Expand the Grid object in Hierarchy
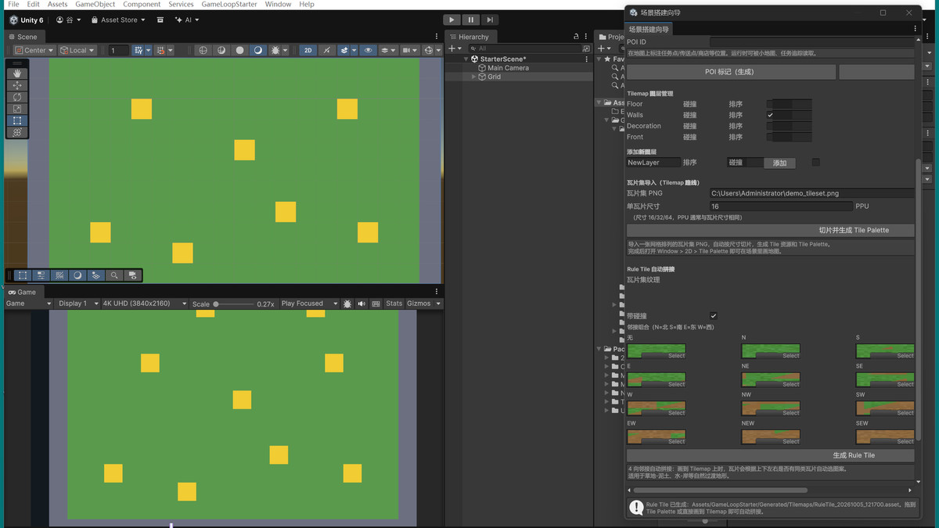 (473, 77)
